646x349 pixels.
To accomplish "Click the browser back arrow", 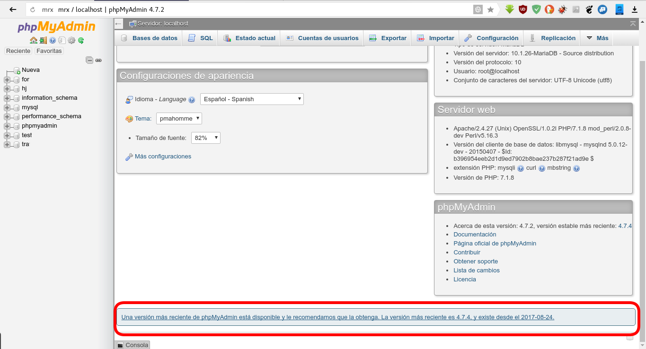I will click(x=13, y=9).
